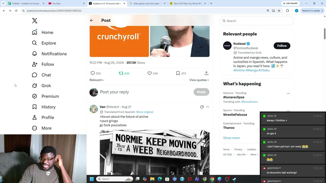The width and height of the screenshot is (326, 183).
Task: Click the Windows taskbar Search box
Action: tap(115, 179)
